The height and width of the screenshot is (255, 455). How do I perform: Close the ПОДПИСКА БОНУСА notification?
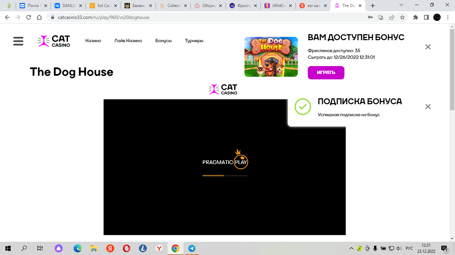click(x=428, y=107)
